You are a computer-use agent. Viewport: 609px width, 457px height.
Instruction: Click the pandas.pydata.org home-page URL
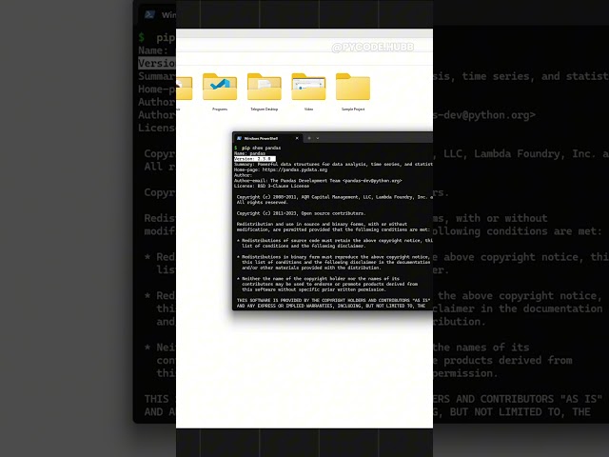(x=295, y=169)
